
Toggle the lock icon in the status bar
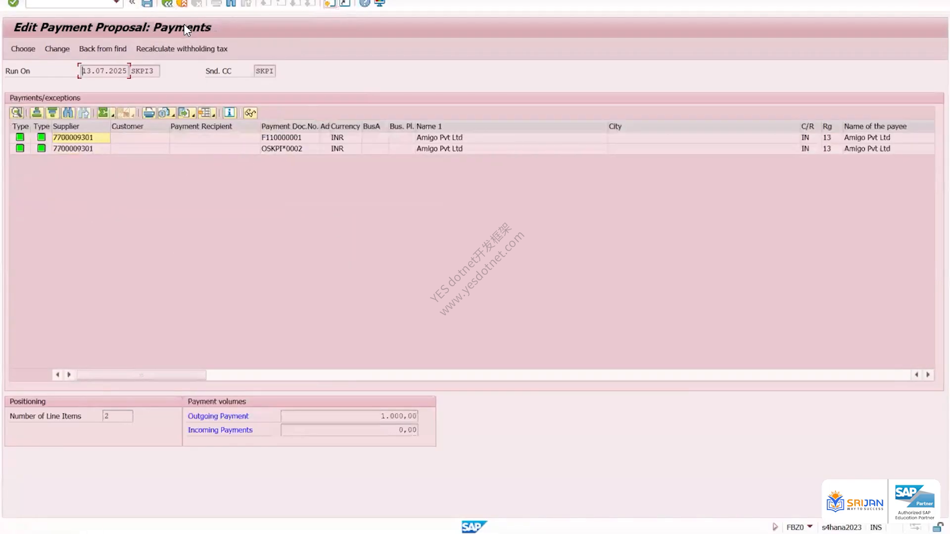(938, 527)
